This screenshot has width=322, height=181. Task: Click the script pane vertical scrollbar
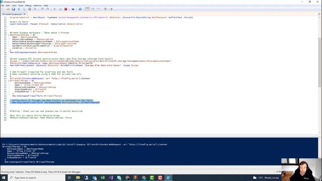click(x=319, y=62)
